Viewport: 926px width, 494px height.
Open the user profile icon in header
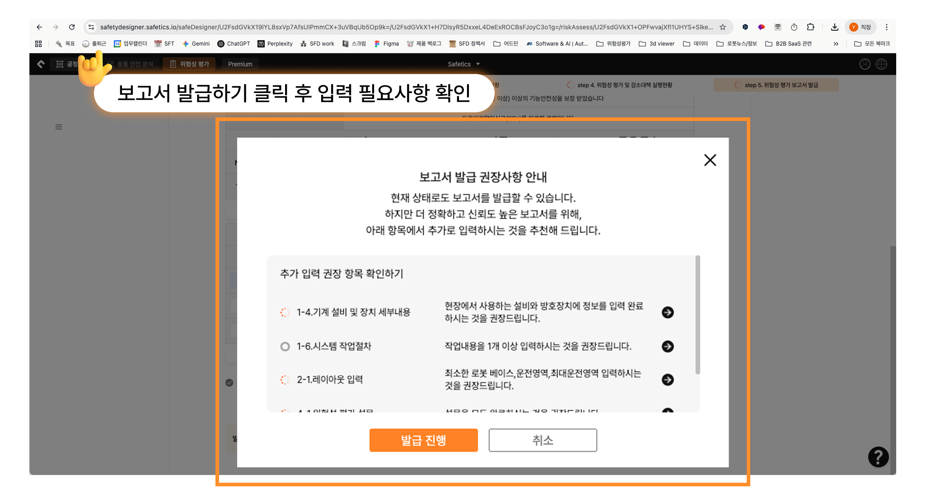(865, 64)
